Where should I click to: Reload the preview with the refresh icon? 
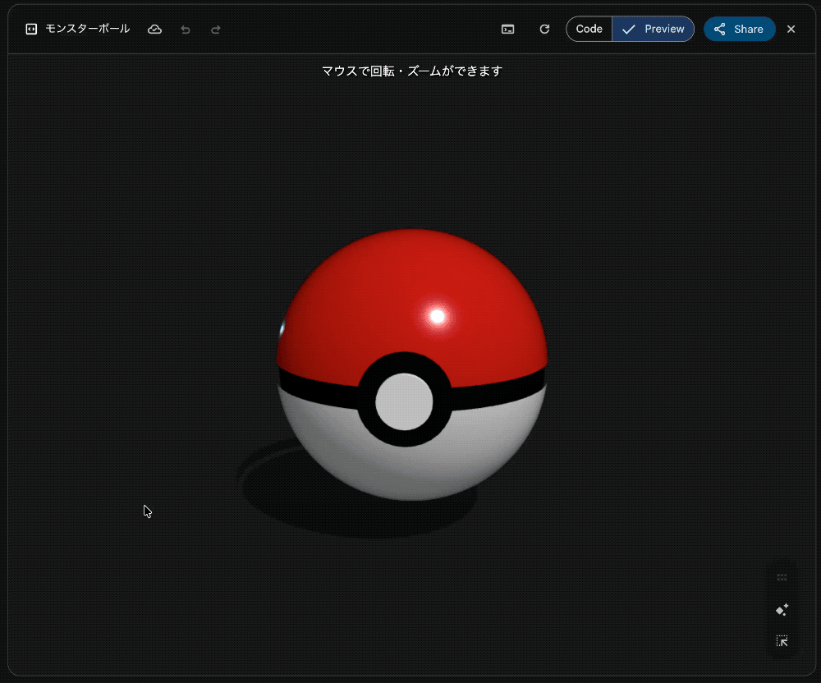tap(544, 30)
